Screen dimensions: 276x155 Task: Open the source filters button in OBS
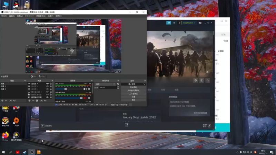[x=42, y=76]
